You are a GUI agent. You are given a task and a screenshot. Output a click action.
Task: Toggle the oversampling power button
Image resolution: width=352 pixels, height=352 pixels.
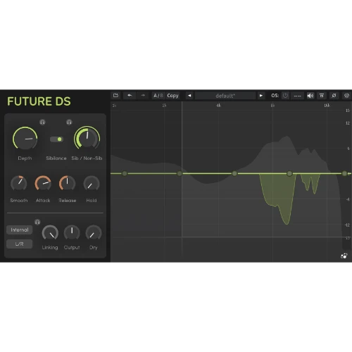point(285,96)
